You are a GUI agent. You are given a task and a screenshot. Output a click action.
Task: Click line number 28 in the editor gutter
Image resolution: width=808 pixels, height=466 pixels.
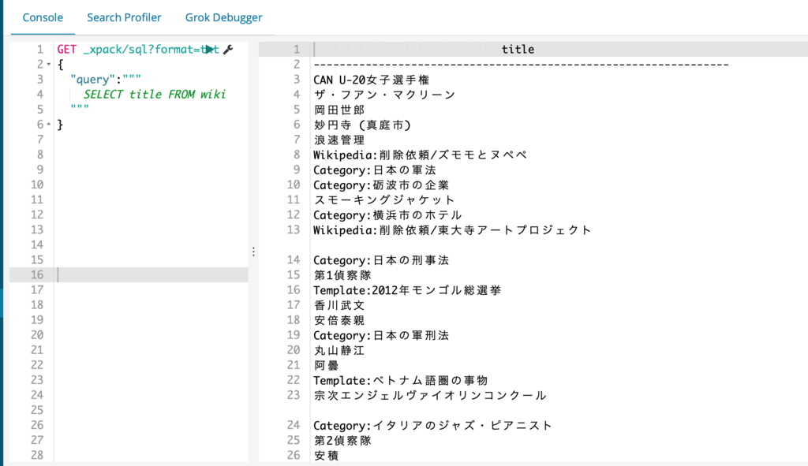click(x=37, y=455)
